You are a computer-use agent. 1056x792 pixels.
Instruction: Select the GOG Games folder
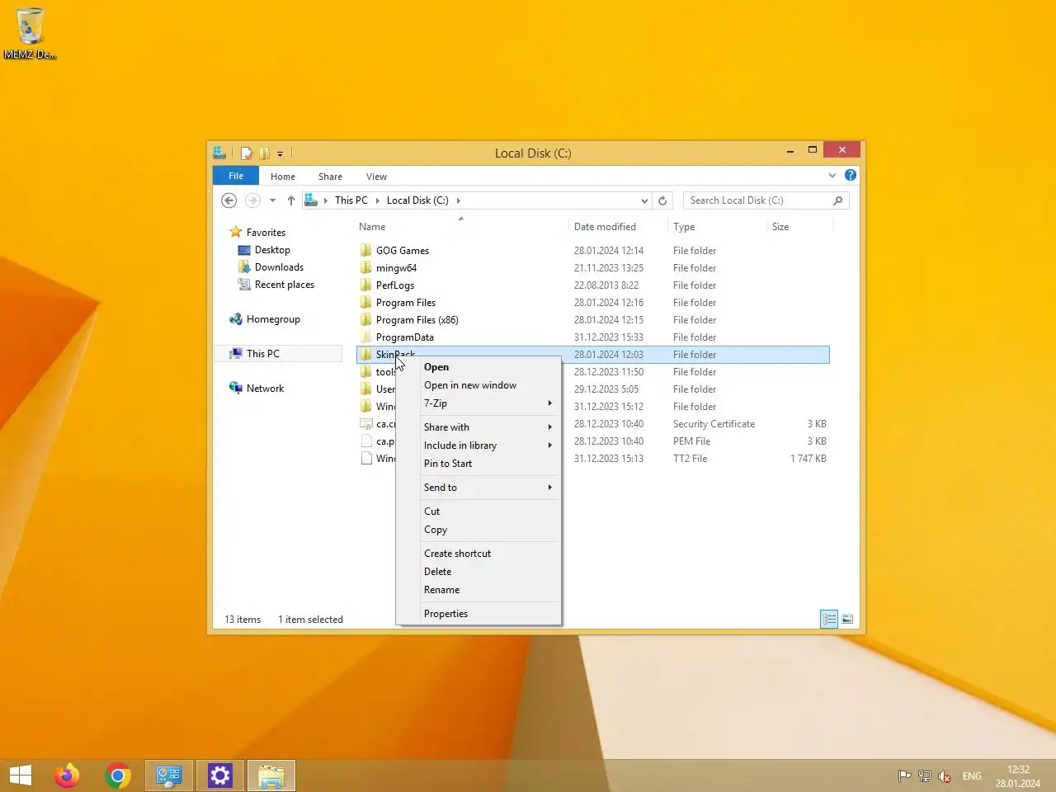403,251
